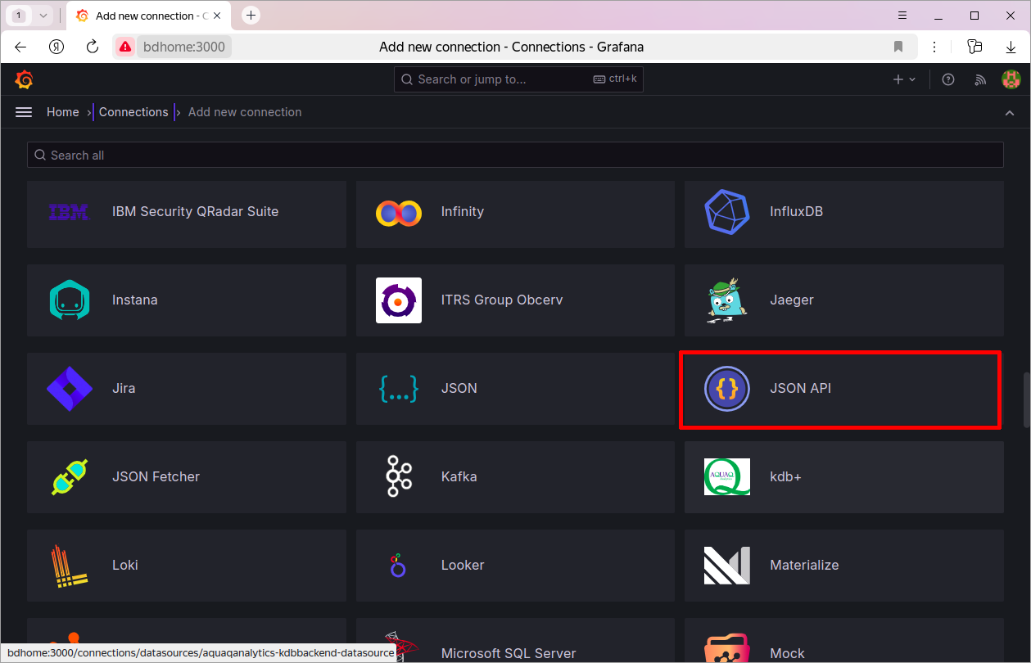Open the help question mark icon
The image size is (1031, 663).
(948, 79)
